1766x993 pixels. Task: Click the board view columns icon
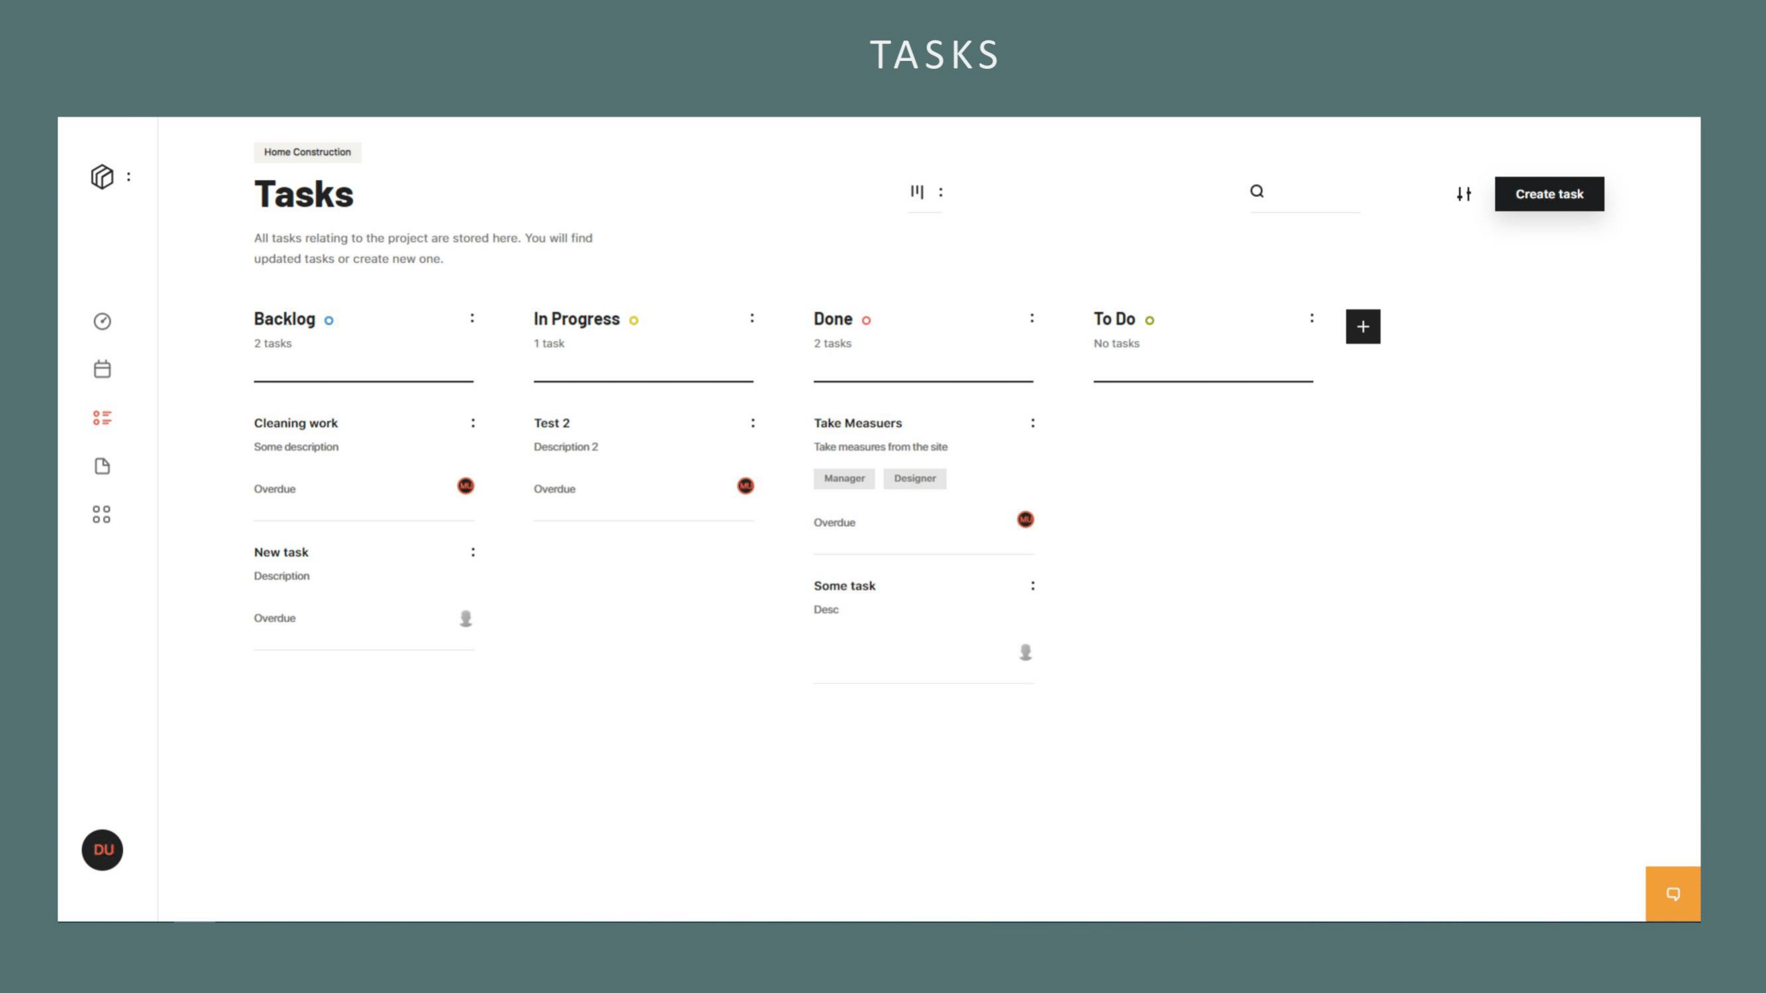click(916, 192)
